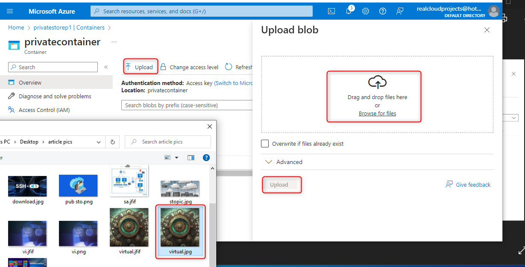Click the feedback icon in top bar
Viewport: 525px width, 267px height.
click(400, 11)
